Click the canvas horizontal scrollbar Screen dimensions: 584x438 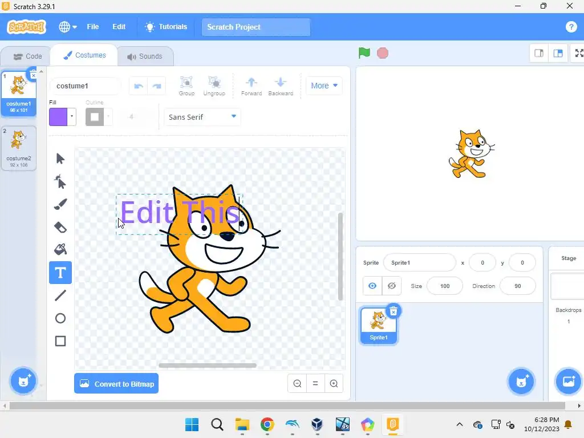click(208, 366)
